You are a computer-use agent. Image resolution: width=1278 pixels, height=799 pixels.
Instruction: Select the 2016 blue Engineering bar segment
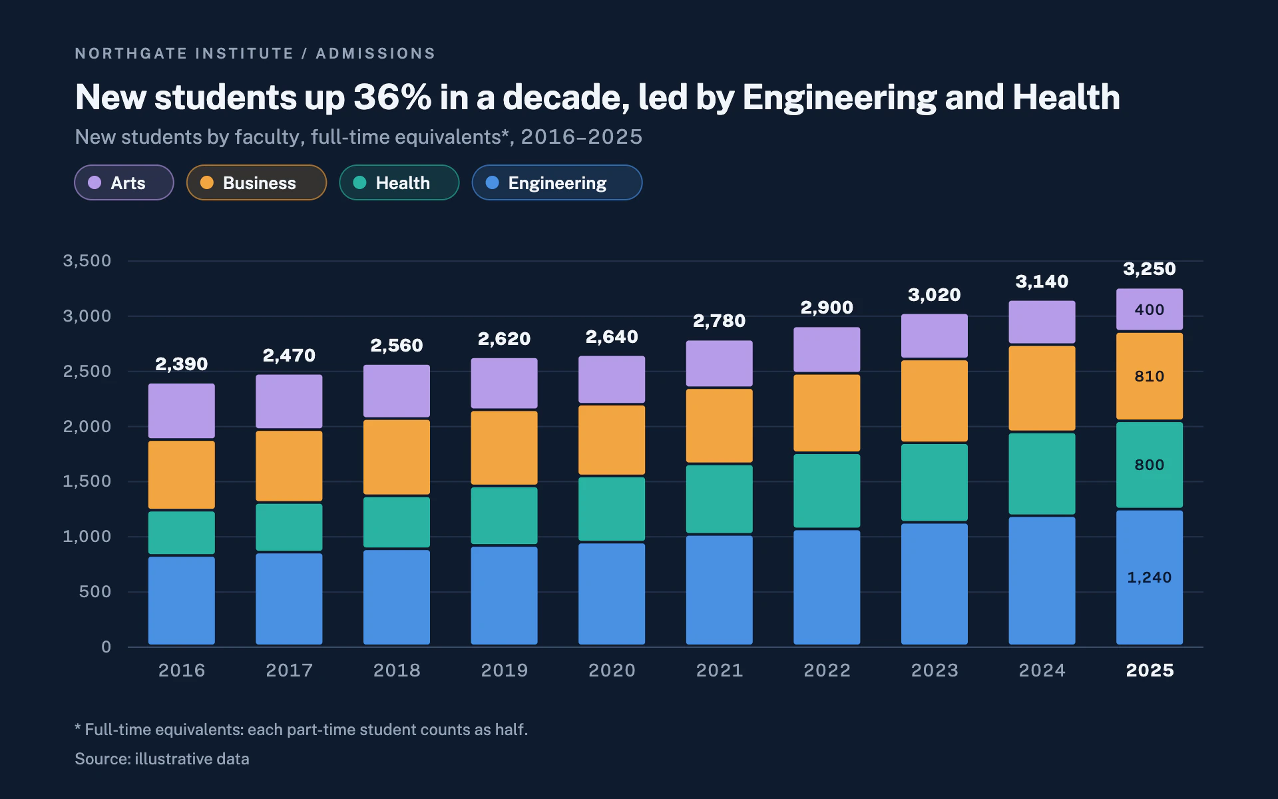[181, 601]
